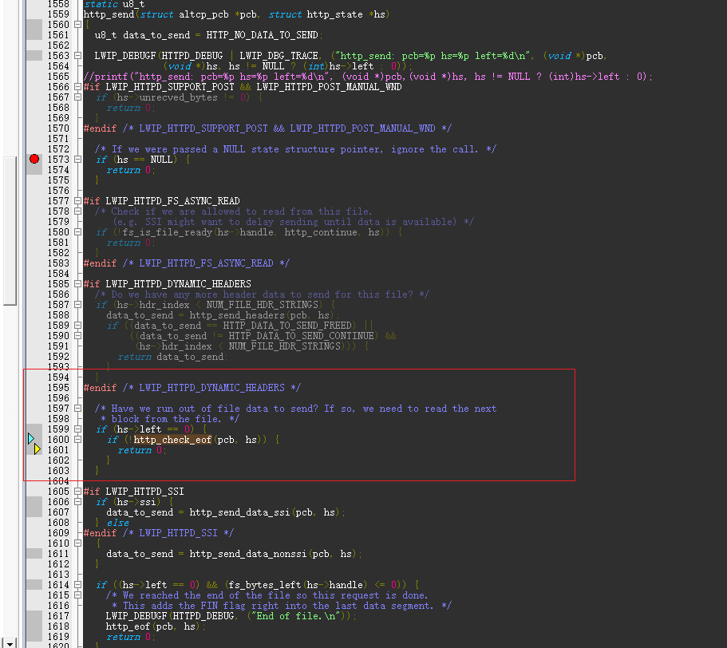The height and width of the screenshot is (648, 727).
Task: Click line number 1595 in the gutter
Action: (58, 388)
